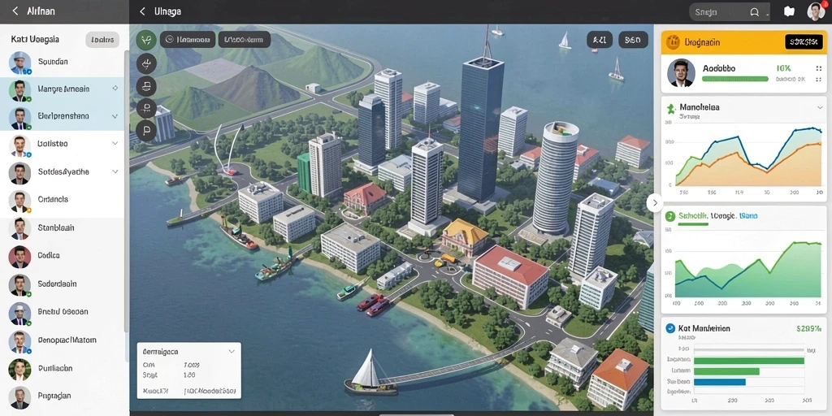Viewport: 832px width, 416px height.
Task: Open the profile avatar with notification badge
Action: pos(816,11)
